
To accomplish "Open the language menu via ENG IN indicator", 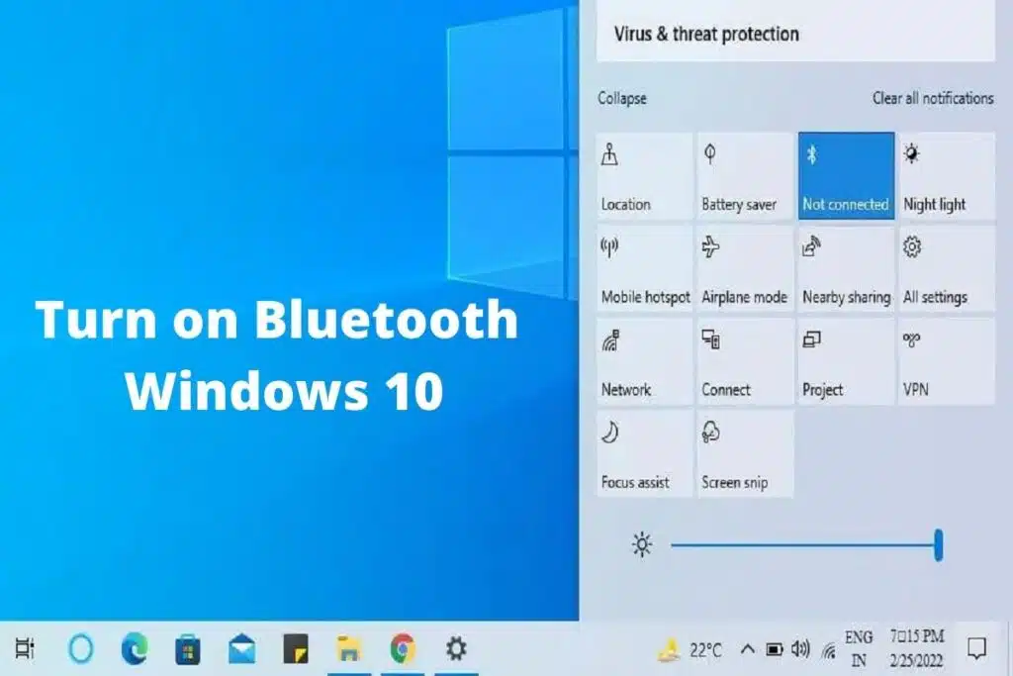I will (860, 649).
